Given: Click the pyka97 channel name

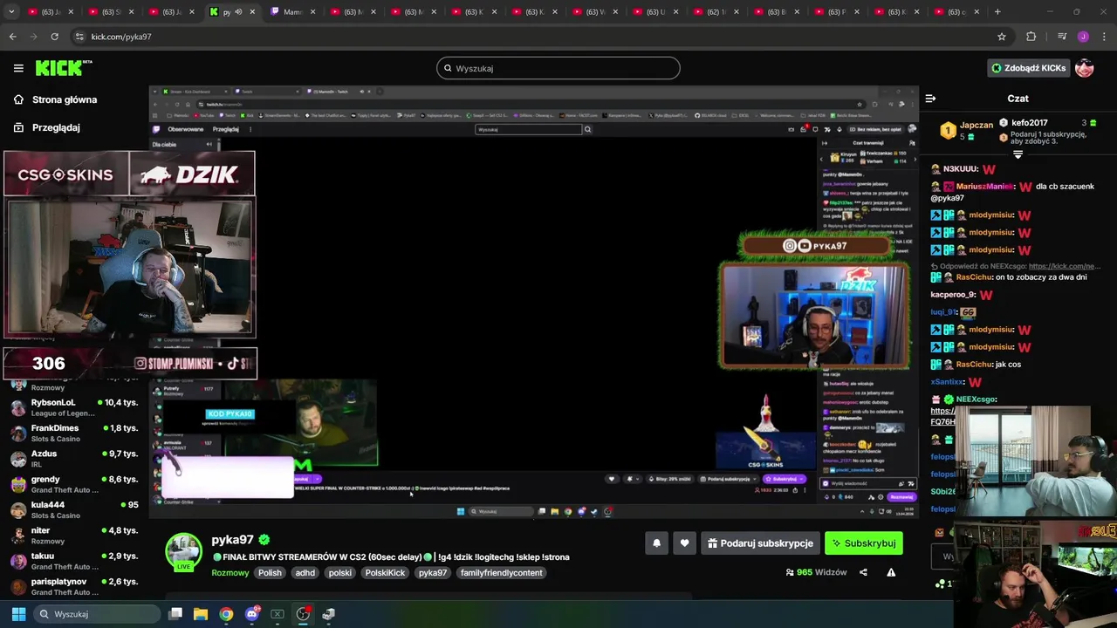Looking at the screenshot, I should click(232, 540).
